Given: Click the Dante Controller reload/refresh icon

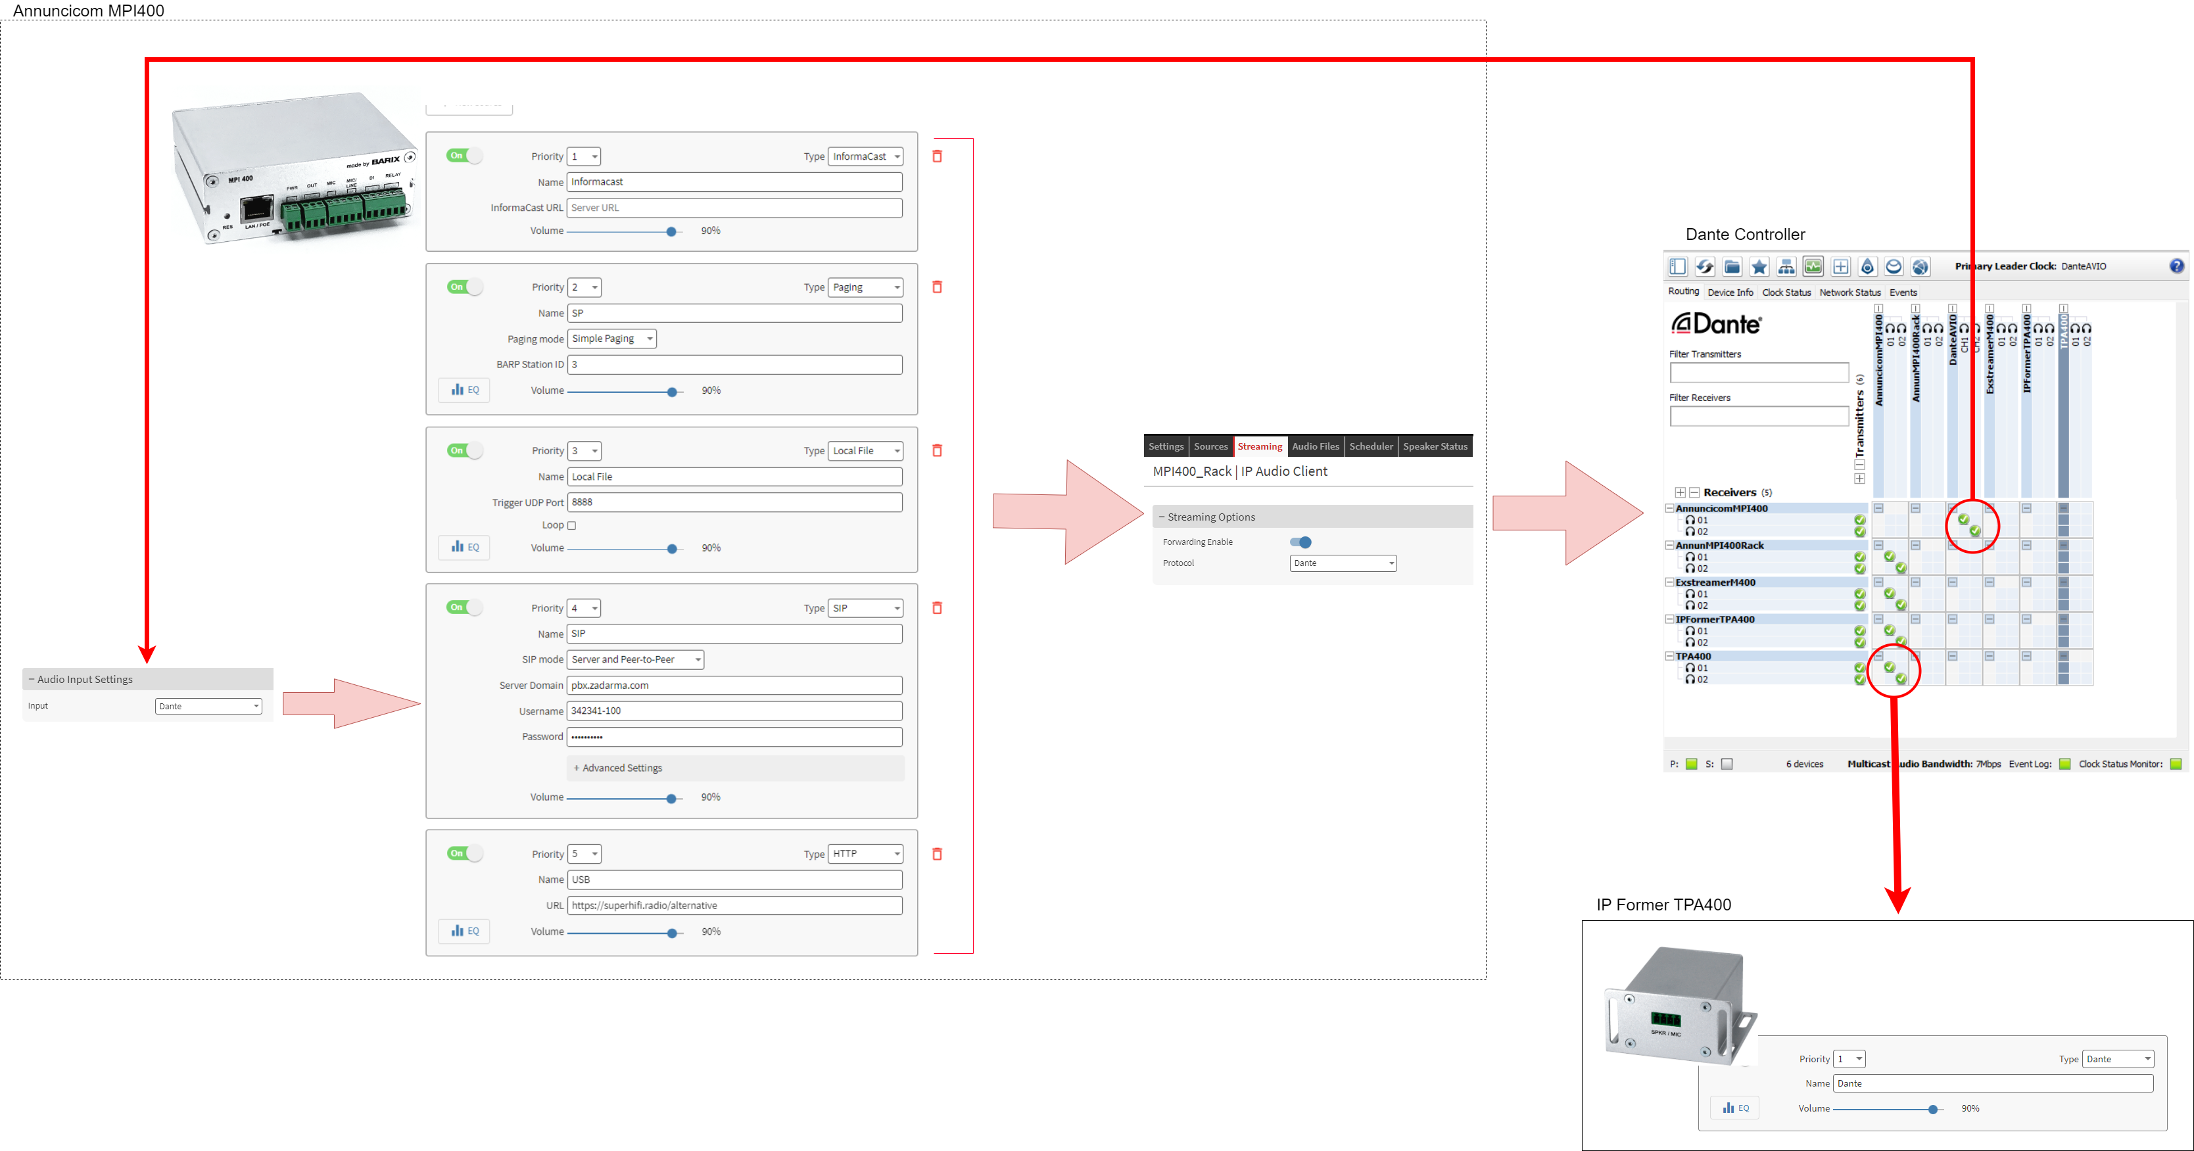Looking at the screenshot, I should 1704,266.
